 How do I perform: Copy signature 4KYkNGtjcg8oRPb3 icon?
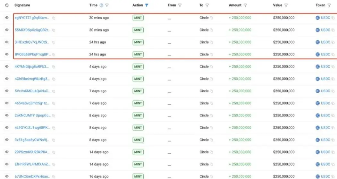pos(54,67)
